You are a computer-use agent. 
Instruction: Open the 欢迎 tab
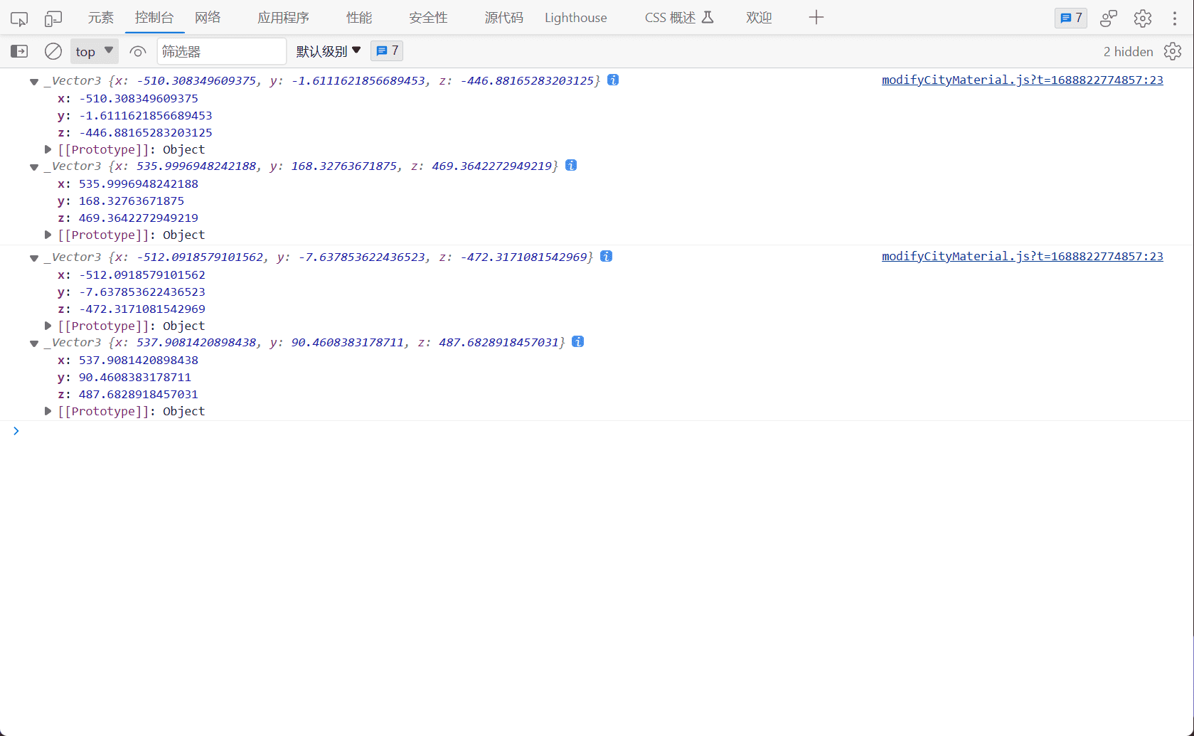click(x=759, y=18)
